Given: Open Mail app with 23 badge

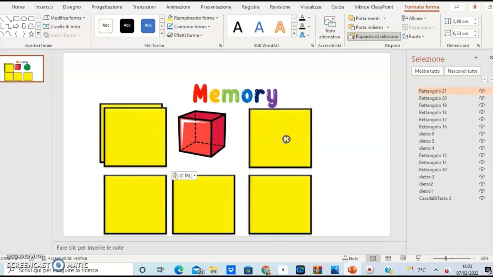Looking at the screenshot, I should click(x=197, y=270).
